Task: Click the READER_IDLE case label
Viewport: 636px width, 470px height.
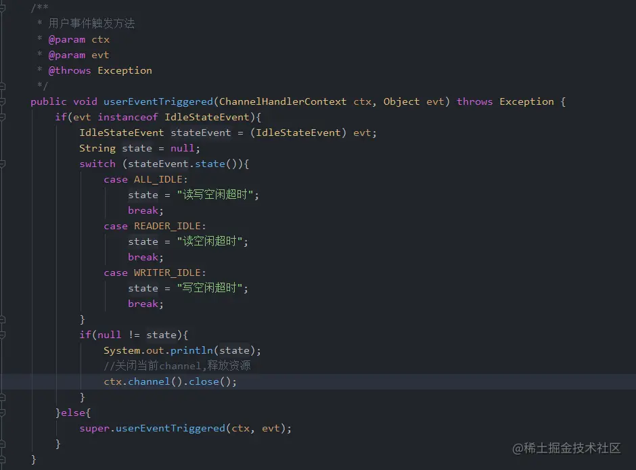Action: pyautogui.click(x=168, y=227)
